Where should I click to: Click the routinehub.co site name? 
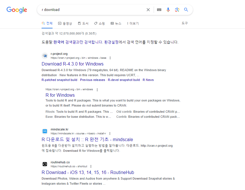coord(60,162)
